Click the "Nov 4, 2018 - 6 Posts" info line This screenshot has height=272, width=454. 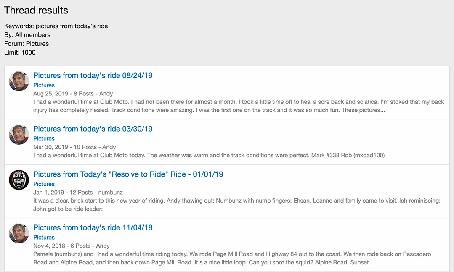(x=71, y=246)
